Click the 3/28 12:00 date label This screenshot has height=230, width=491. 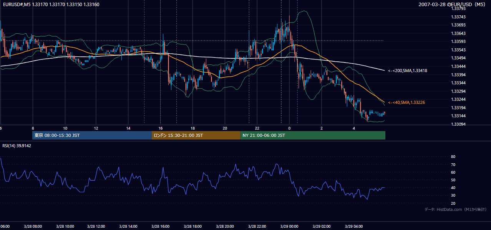[97, 226]
